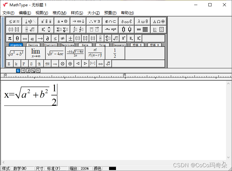Switch to the 标签 9 tab
This screenshot has width=232, height=171.
(x=154, y=45)
